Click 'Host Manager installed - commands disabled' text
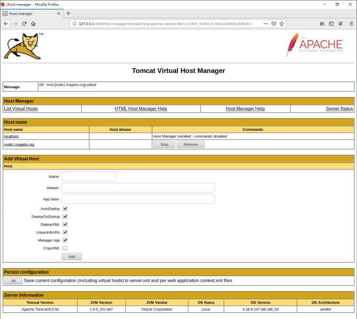 point(190,136)
